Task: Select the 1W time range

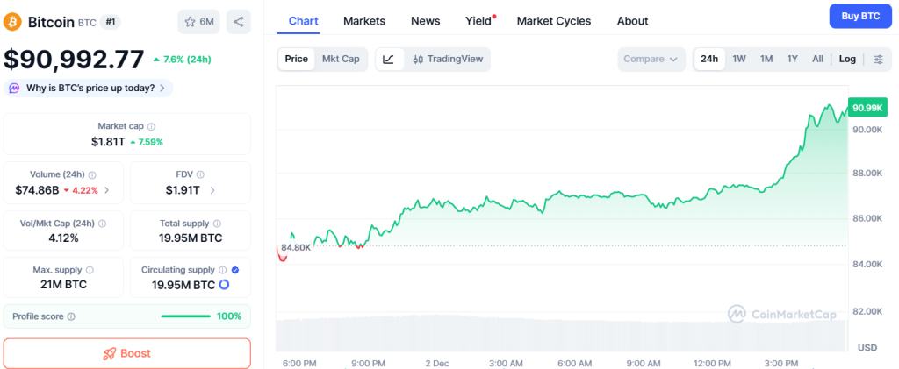Action: coord(739,60)
